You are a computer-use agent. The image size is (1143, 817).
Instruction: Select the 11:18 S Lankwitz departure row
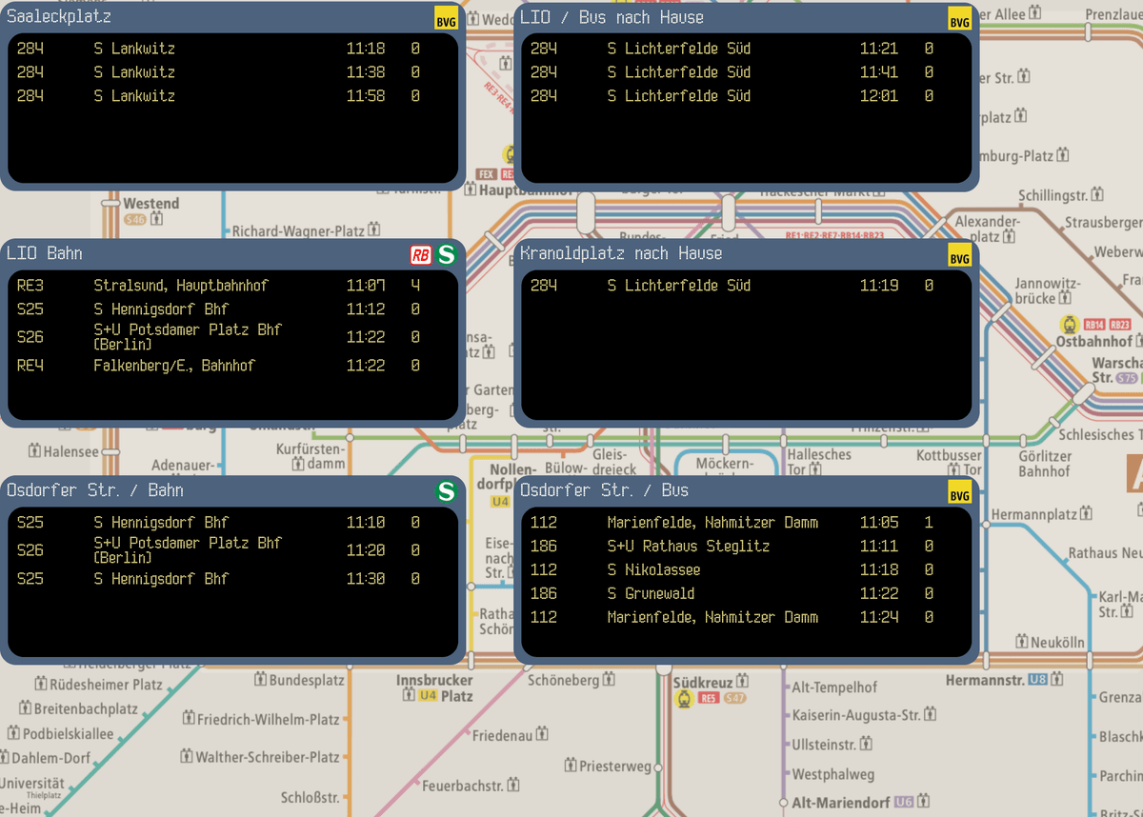(232, 49)
